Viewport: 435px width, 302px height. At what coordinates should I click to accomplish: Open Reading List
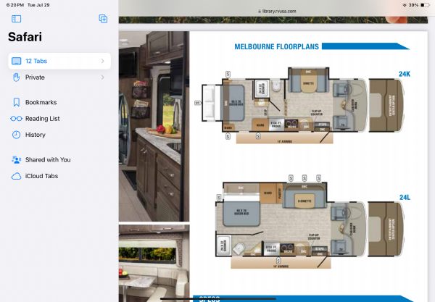(59, 119)
